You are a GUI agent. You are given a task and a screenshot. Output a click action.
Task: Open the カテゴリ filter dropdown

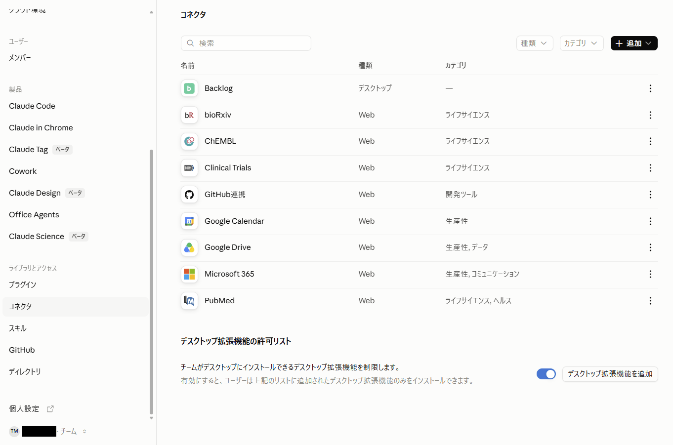click(x=582, y=43)
